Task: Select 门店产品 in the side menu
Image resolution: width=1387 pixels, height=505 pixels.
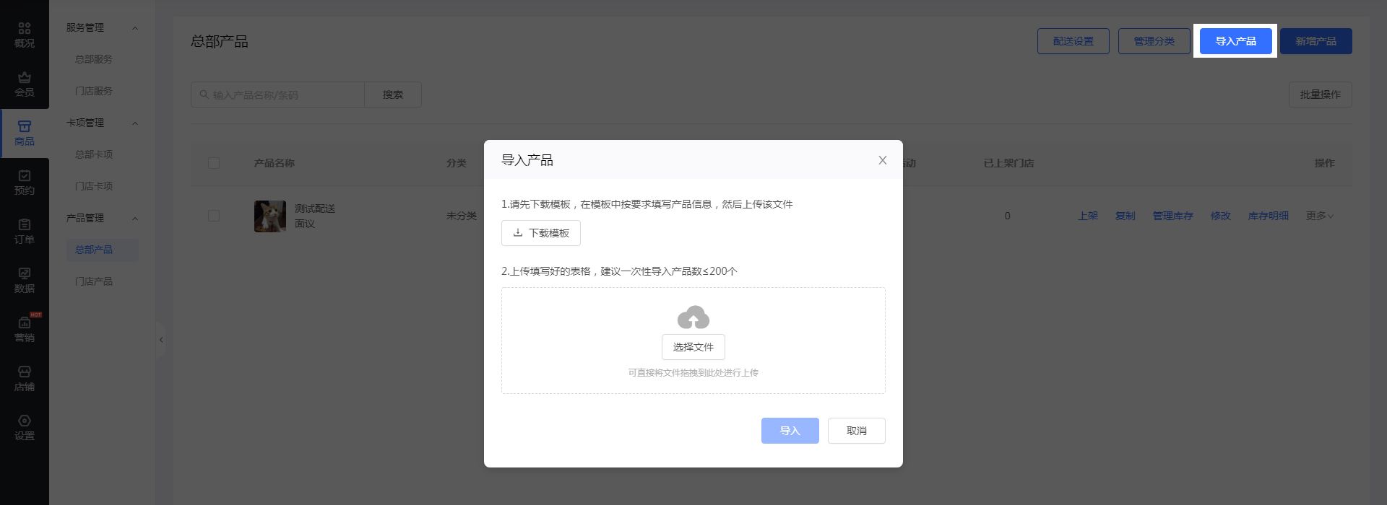Action: 94,281
